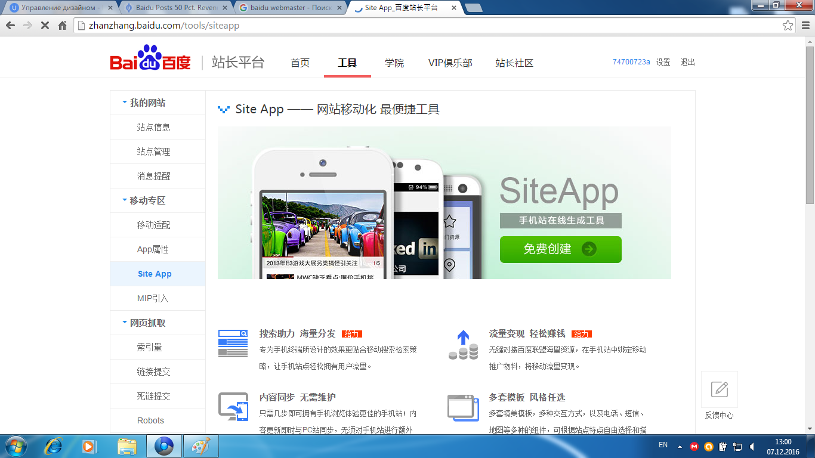Click the 流量变现 轻松赚钱 heading
This screenshot has height=458, width=815.
tap(527, 333)
